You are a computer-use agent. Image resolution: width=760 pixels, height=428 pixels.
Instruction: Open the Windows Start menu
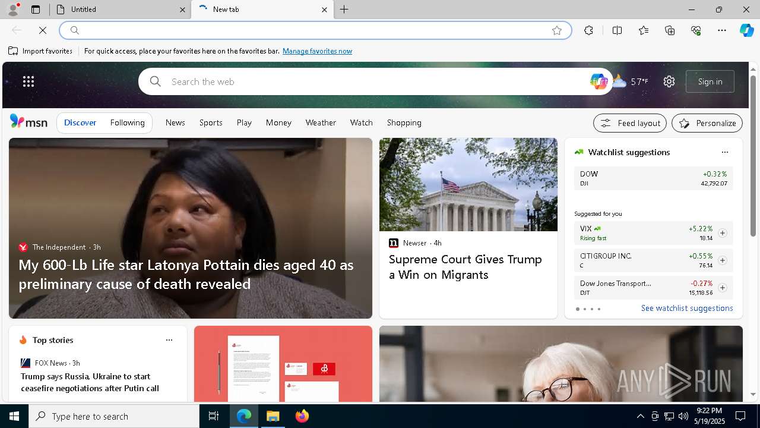coord(14,416)
